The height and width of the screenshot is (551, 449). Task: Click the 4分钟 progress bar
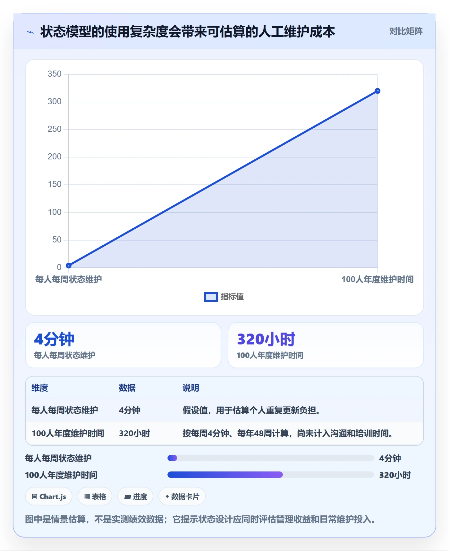coord(271,458)
